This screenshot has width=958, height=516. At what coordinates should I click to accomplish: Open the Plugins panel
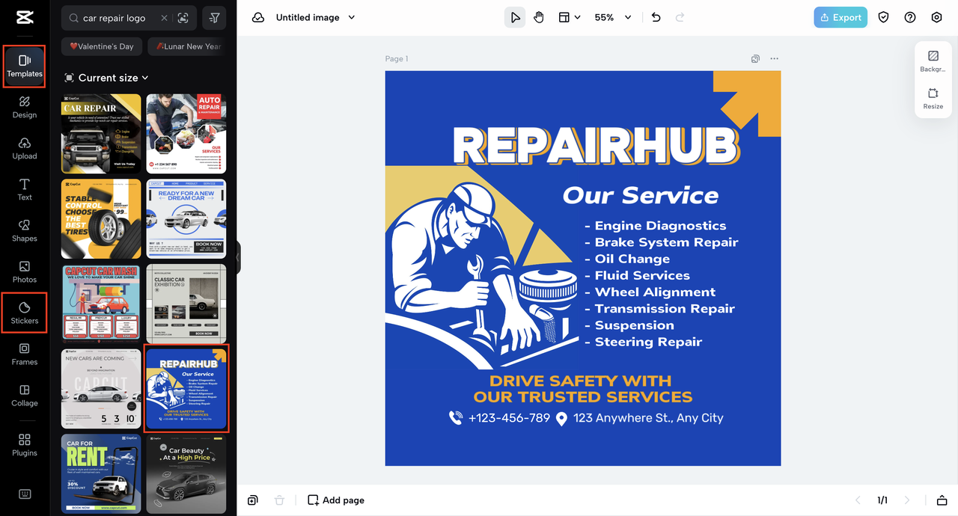25,445
